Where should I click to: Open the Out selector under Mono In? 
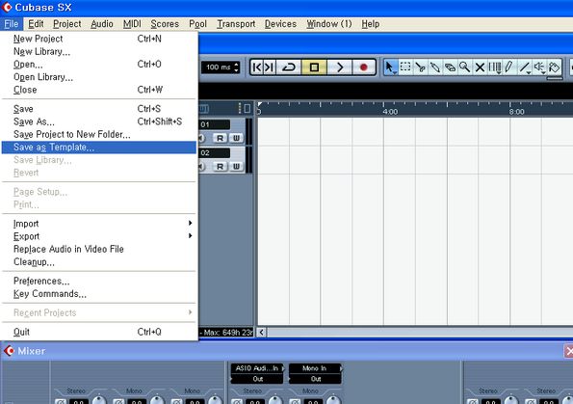click(315, 379)
